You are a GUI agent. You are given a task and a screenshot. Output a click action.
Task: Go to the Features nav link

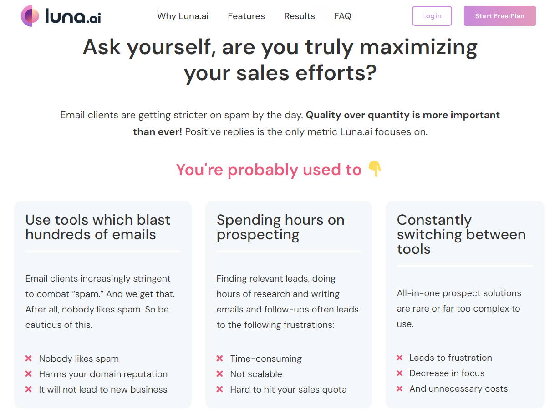click(x=246, y=16)
